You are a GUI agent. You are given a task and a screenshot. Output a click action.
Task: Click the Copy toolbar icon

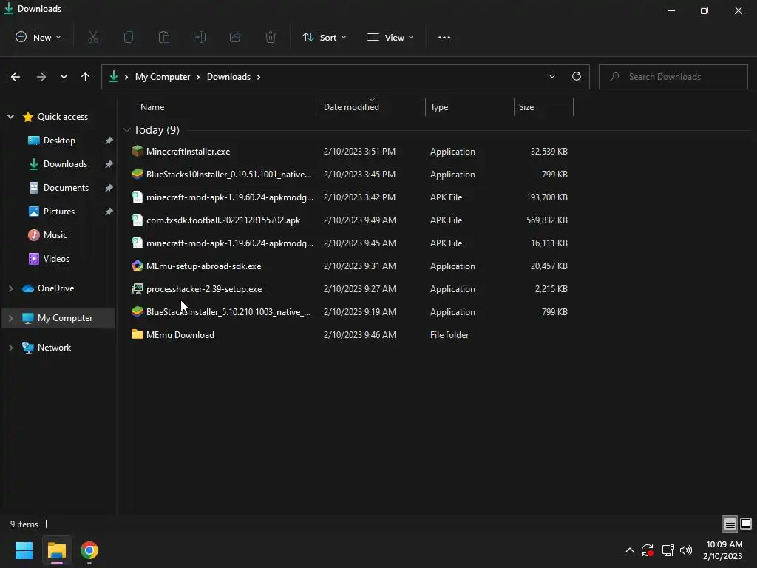coord(129,37)
